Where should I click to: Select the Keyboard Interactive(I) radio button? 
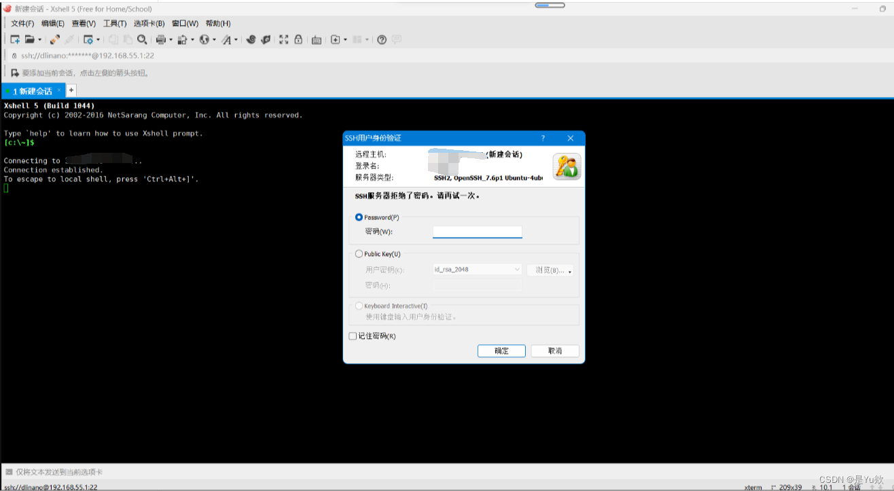click(x=359, y=306)
